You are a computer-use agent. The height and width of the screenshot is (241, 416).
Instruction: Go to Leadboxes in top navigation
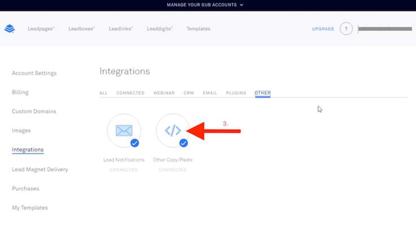(81, 29)
